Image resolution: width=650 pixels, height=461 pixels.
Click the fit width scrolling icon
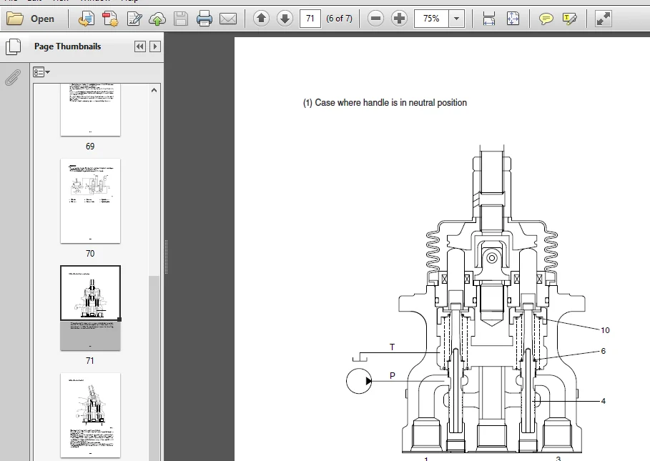[489, 19]
